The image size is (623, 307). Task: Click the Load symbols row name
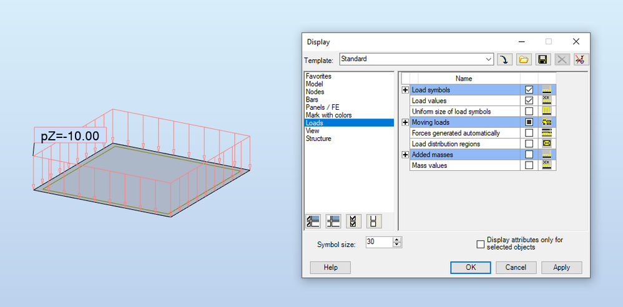point(431,90)
